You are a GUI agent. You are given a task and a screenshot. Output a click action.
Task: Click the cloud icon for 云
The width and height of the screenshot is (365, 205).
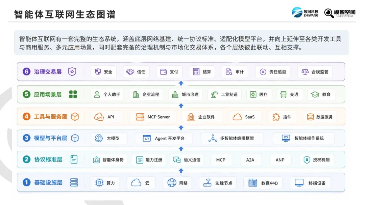(136, 183)
